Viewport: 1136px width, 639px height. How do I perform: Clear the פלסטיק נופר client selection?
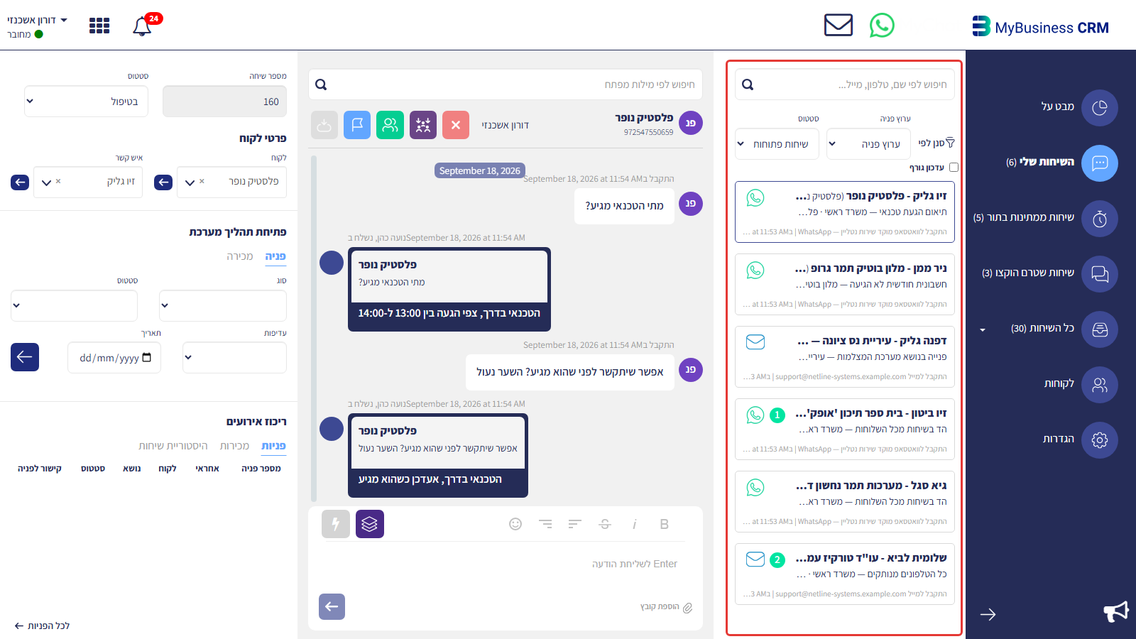(202, 182)
